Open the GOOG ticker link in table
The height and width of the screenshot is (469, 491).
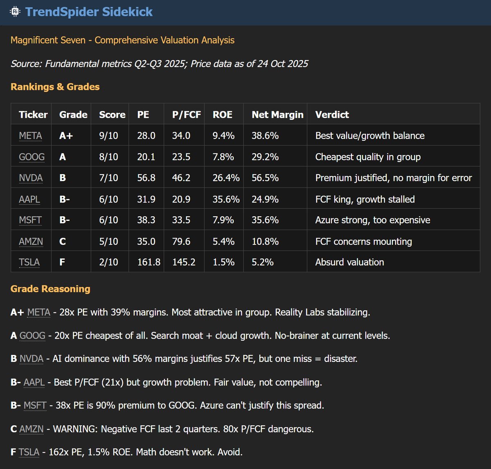pyautogui.click(x=32, y=157)
